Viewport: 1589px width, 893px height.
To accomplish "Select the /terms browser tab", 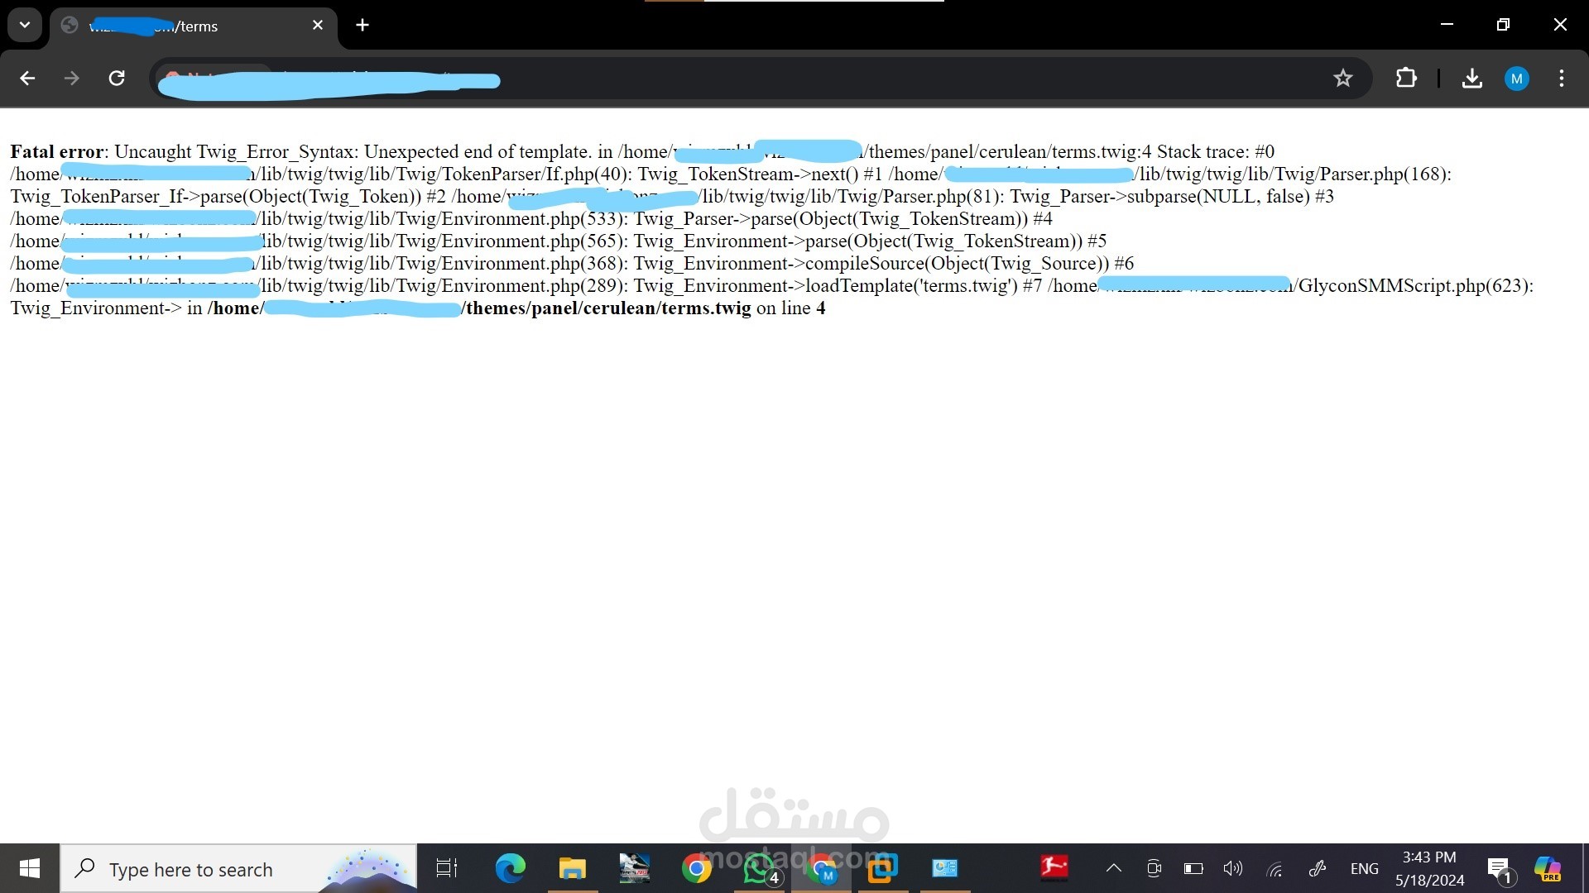I will (190, 26).
